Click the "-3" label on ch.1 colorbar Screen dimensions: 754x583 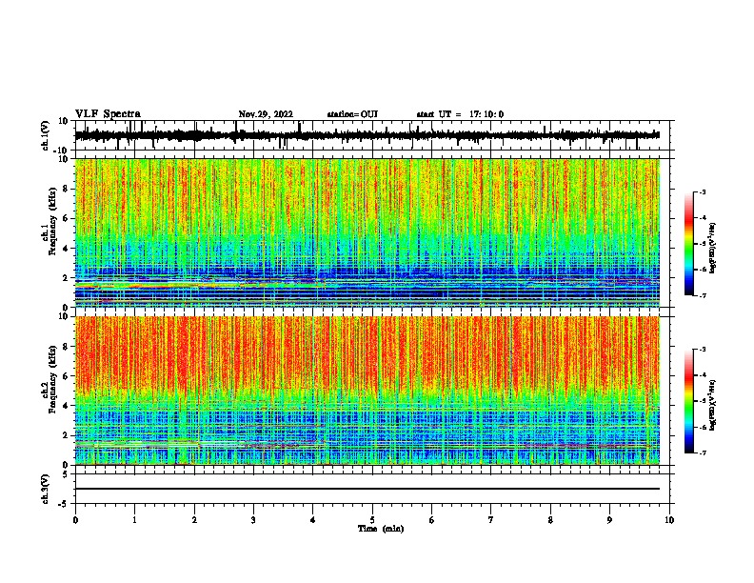click(x=703, y=191)
